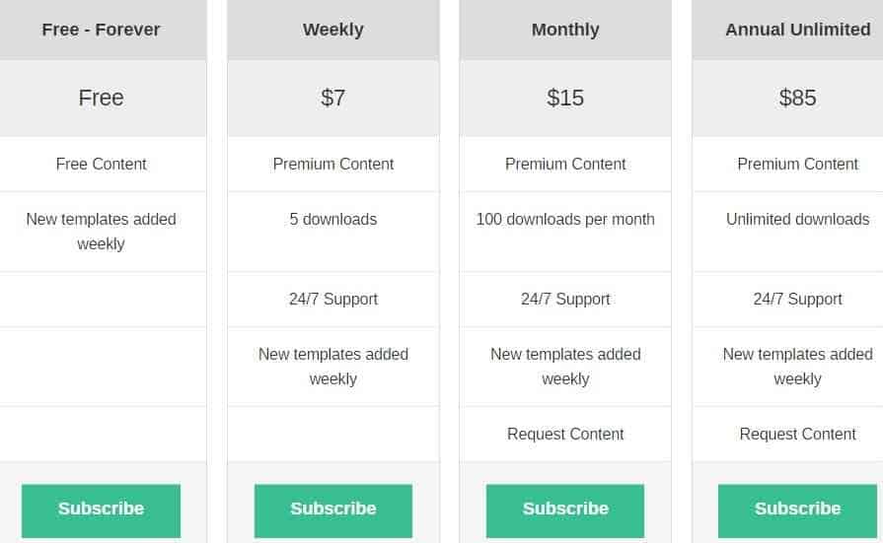Click the $85 annual price
Screen dimensions: 883x543
coord(797,98)
